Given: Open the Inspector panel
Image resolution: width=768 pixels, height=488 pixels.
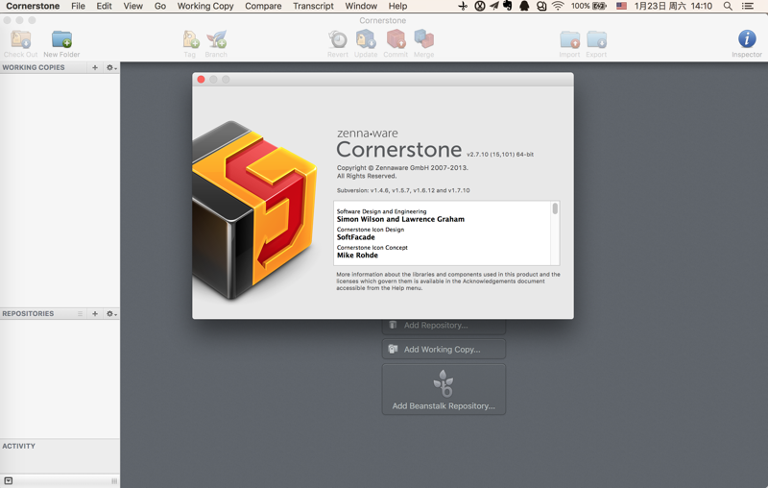Looking at the screenshot, I should pos(747,43).
